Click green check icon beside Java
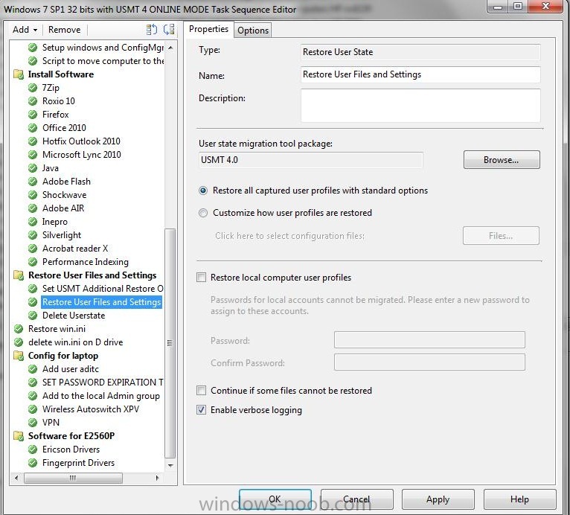The height and width of the screenshot is (515, 570). click(33, 168)
